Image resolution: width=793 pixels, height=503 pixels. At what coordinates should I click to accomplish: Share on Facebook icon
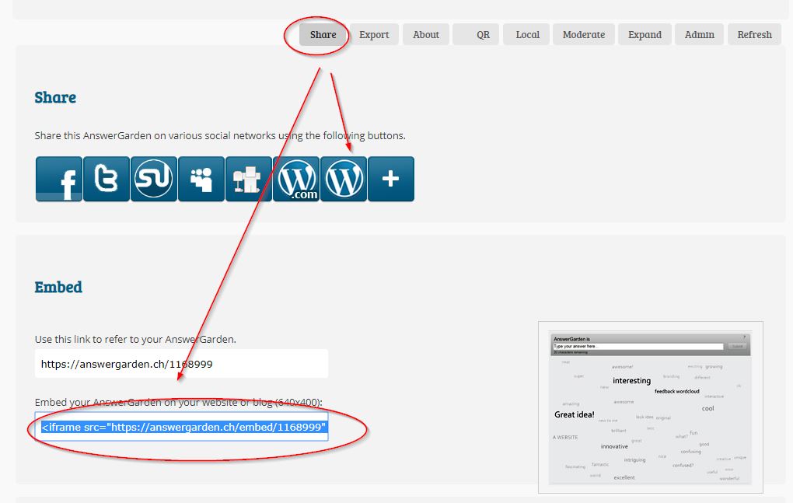click(58, 179)
